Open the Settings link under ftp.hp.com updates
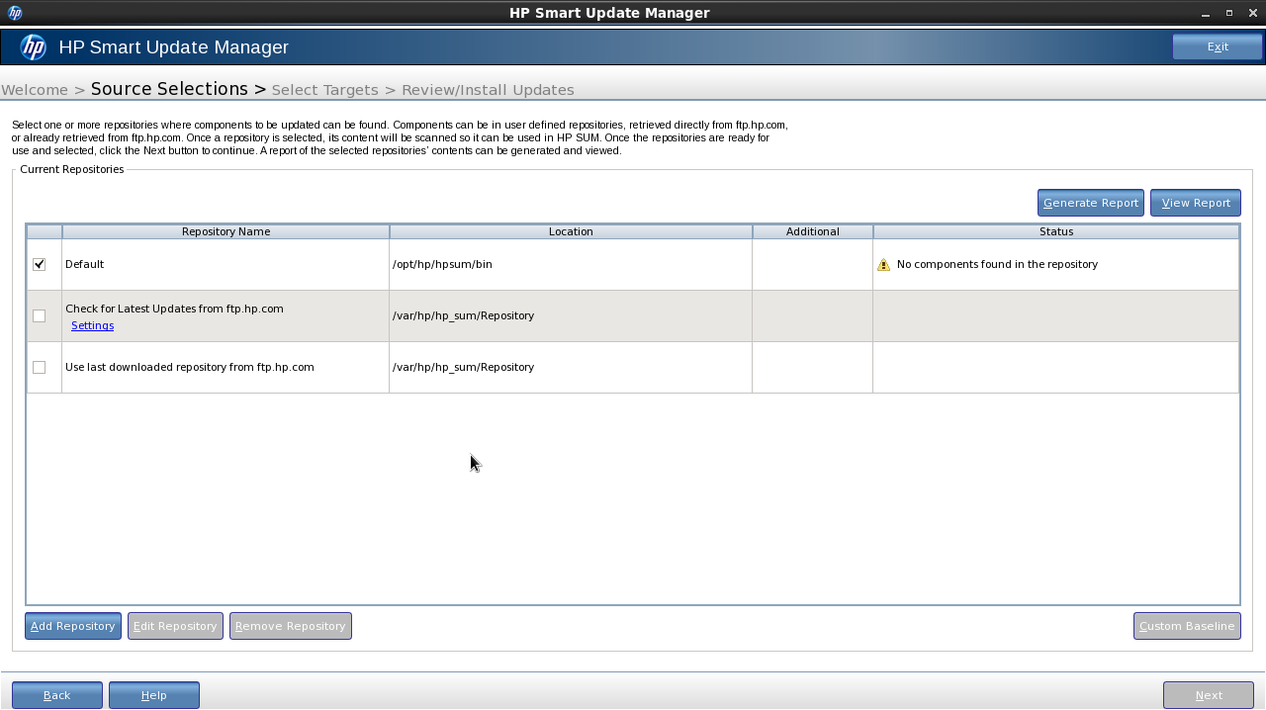Image resolution: width=1266 pixels, height=710 pixels. tap(92, 325)
